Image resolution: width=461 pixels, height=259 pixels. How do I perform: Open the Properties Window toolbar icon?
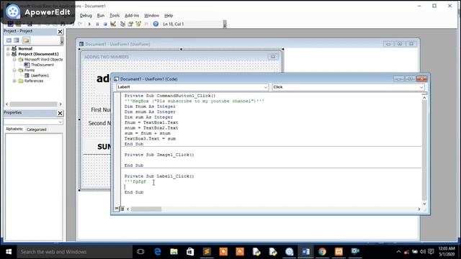pos(130,24)
